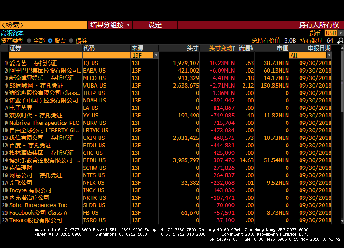This screenshot has height=248, width=344.
Task: Click the 代码 filter input field
Action: (107, 55)
